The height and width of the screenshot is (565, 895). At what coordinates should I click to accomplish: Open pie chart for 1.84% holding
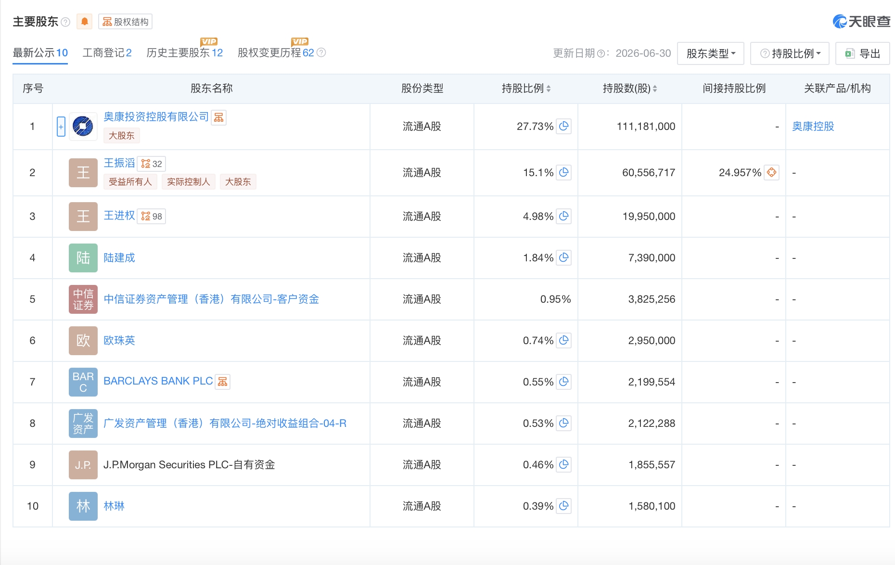[x=564, y=257]
